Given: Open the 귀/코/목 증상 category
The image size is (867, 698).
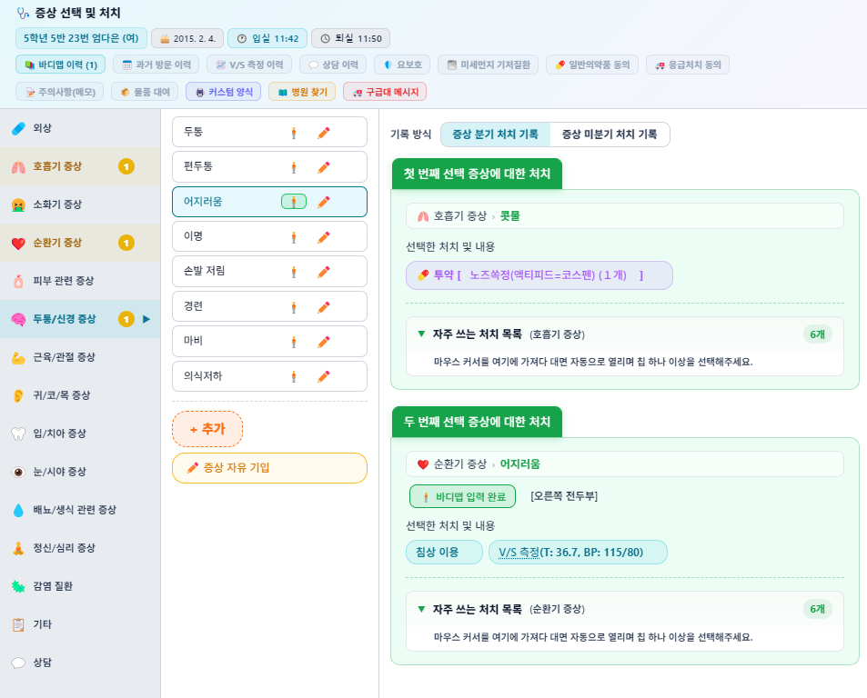Looking at the screenshot, I should (80, 394).
